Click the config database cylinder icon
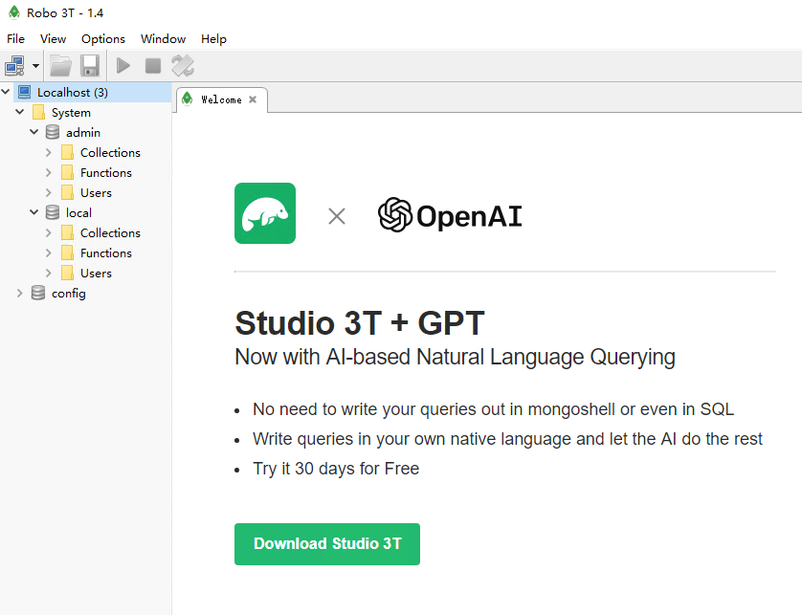The height and width of the screenshot is (615, 802). [x=38, y=293]
